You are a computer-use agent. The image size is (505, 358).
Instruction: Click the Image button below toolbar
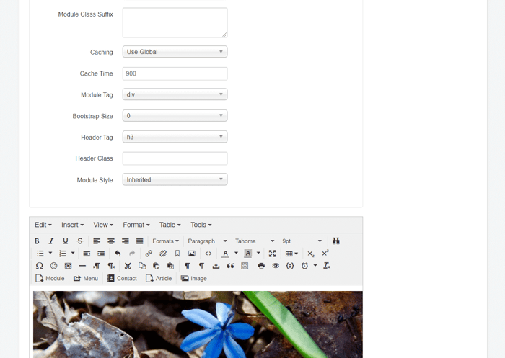[194, 278]
